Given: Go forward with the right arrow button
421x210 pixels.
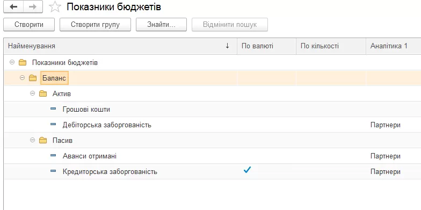Looking at the screenshot, I should (x=33, y=6).
